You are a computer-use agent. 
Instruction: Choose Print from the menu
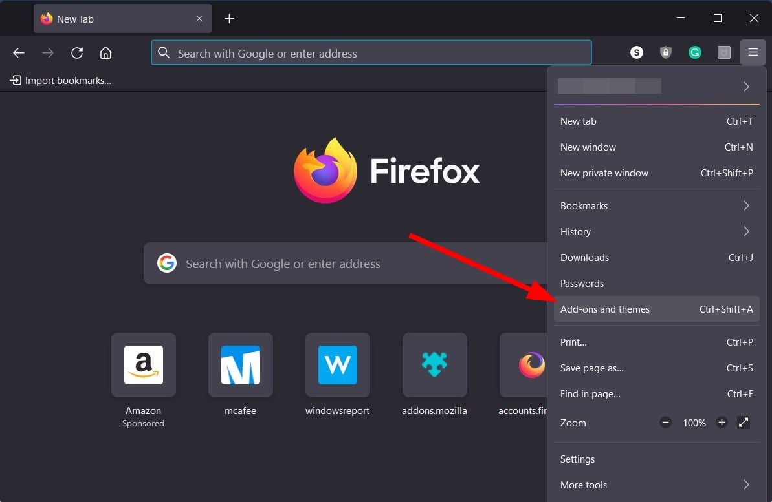click(656, 342)
